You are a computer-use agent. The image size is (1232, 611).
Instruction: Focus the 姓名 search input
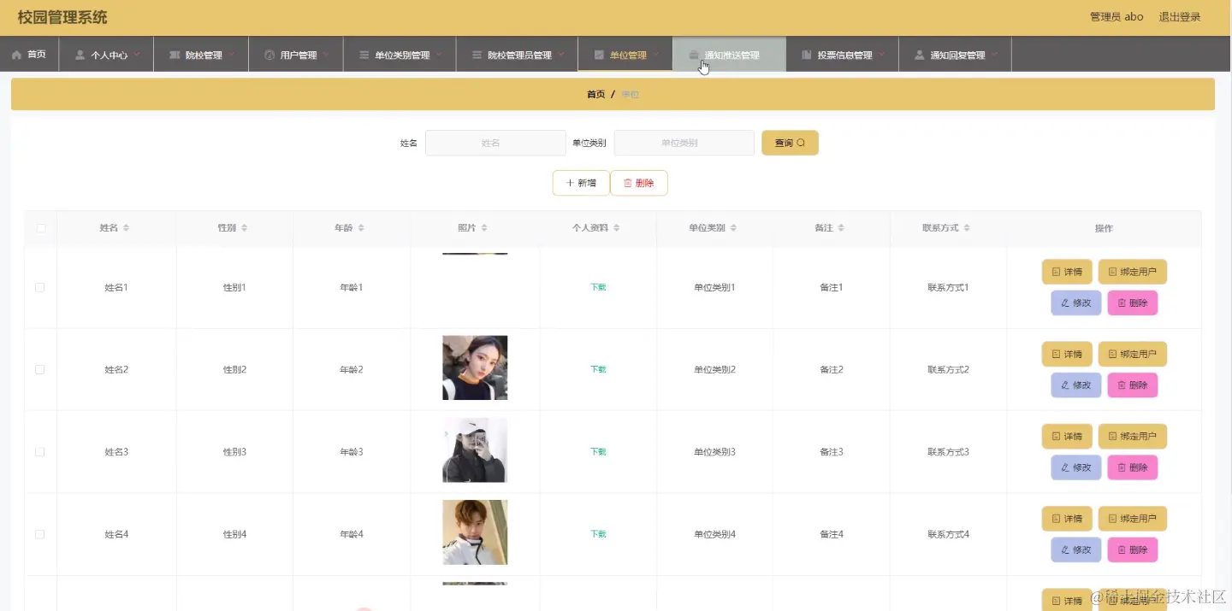(495, 143)
